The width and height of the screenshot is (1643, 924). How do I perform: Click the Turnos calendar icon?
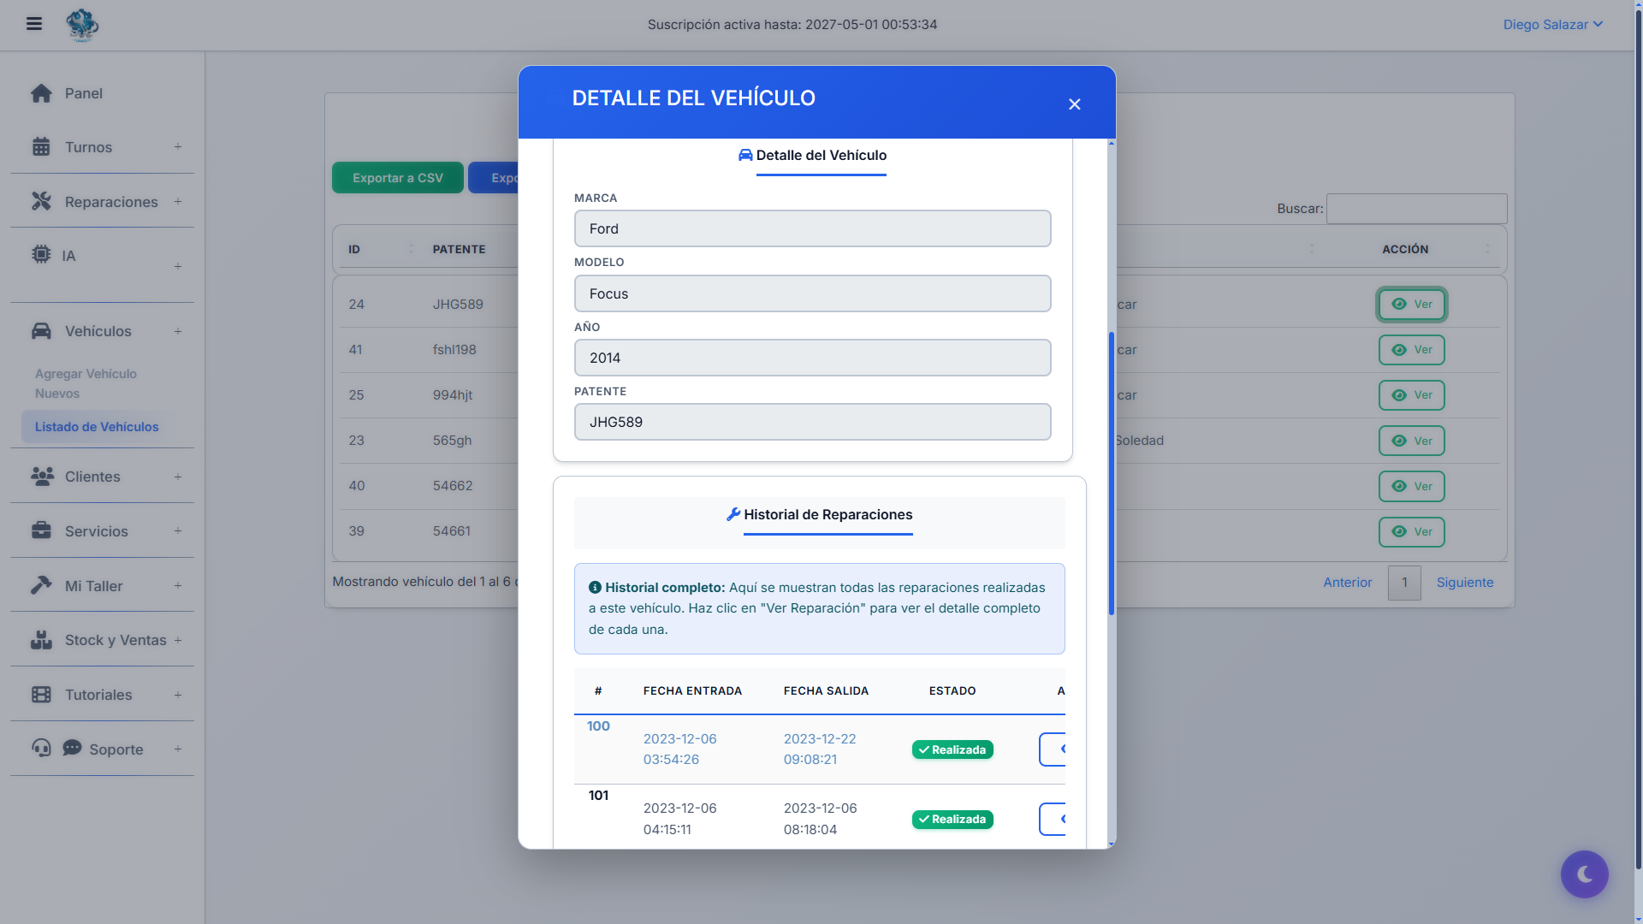click(x=41, y=146)
